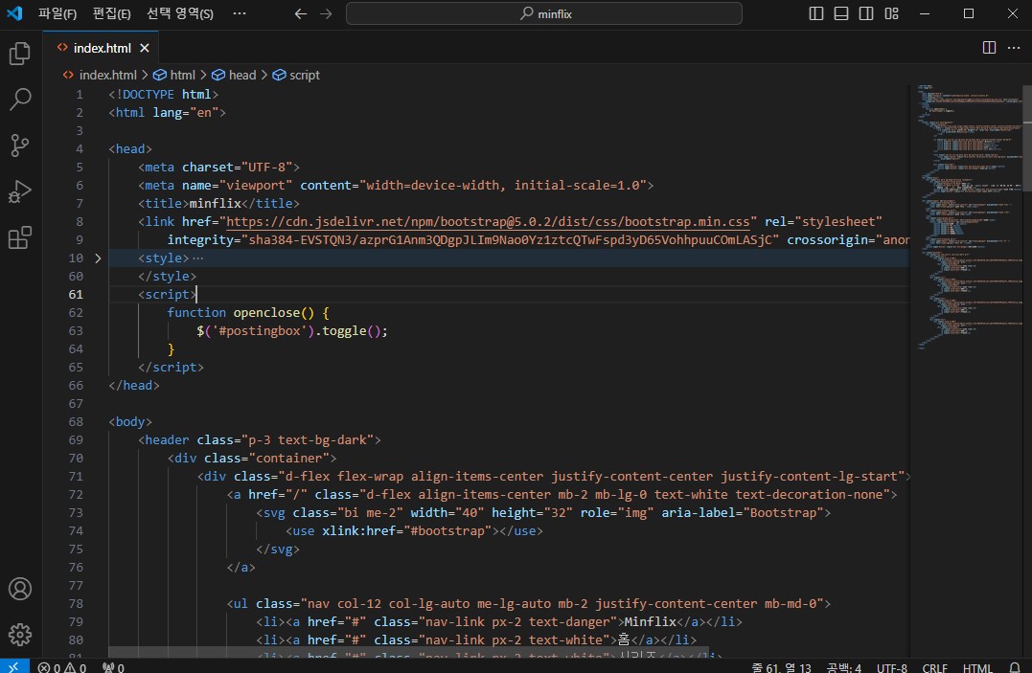Go back with the left arrow
Image resolution: width=1032 pixels, height=673 pixels.
click(x=301, y=13)
